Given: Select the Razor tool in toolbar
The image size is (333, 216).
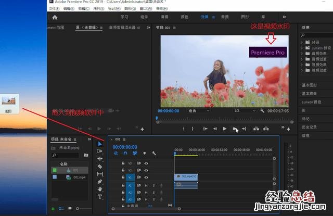Looking at the screenshot, I should pyautogui.click(x=100, y=166).
